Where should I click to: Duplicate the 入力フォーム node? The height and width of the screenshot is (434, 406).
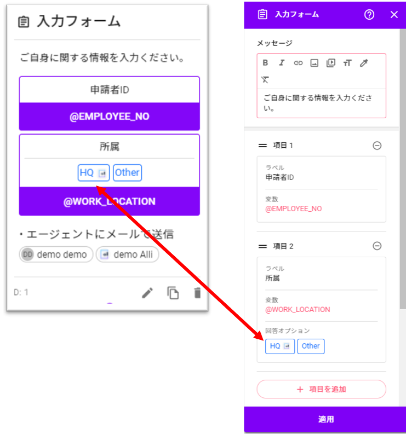coord(173,293)
